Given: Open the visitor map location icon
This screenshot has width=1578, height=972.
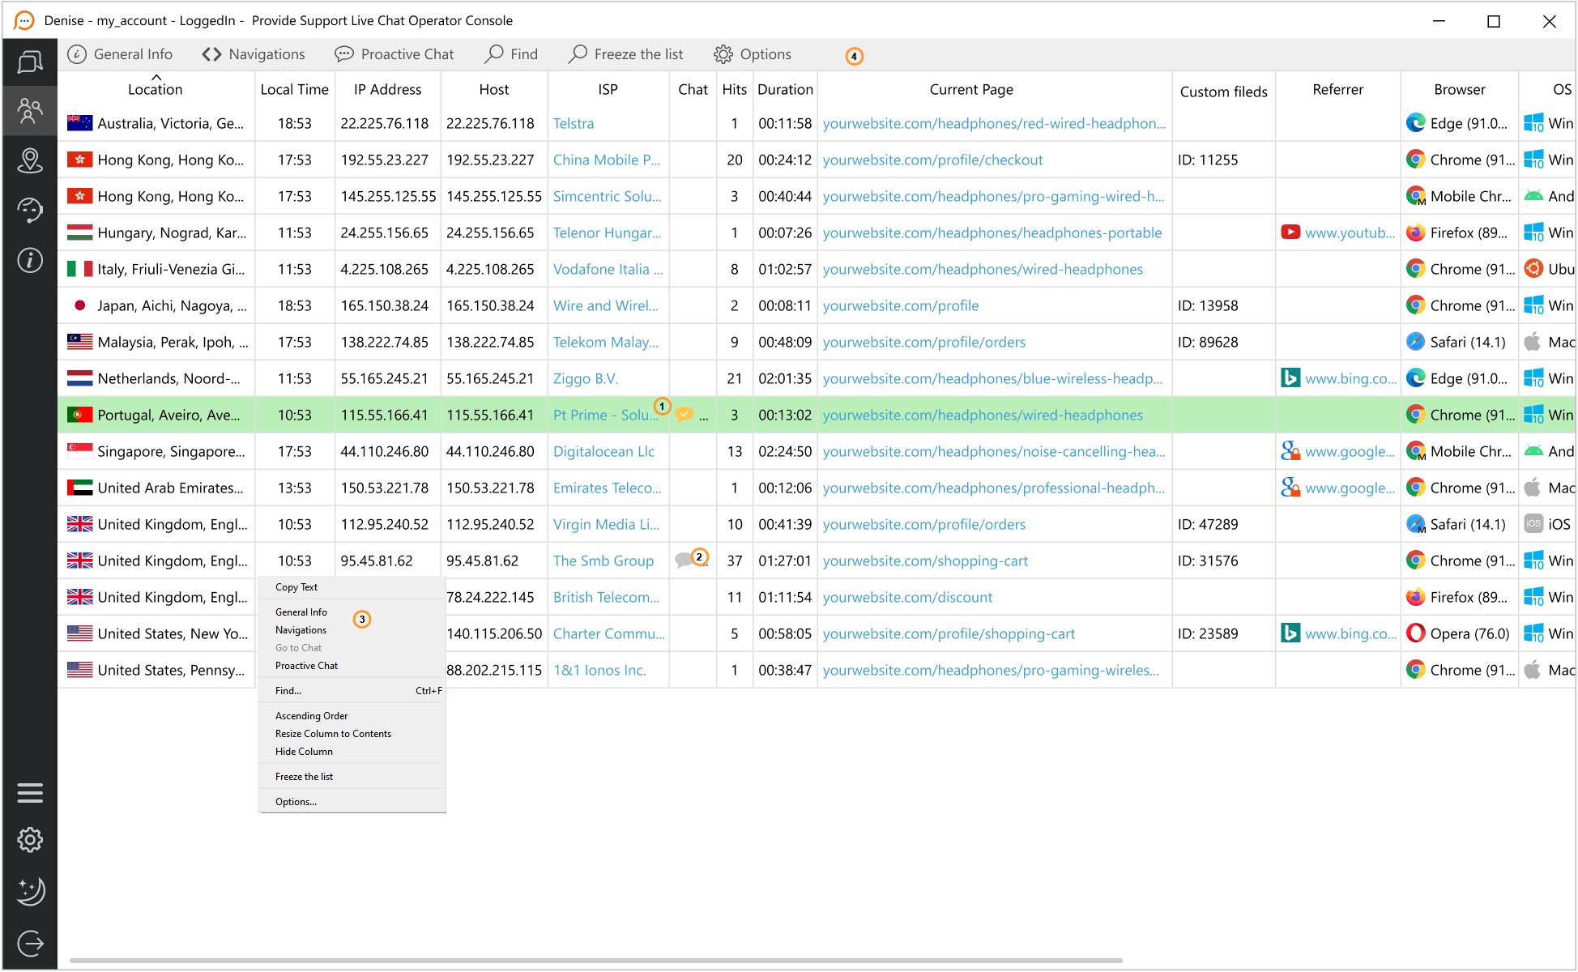Looking at the screenshot, I should click(30, 160).
